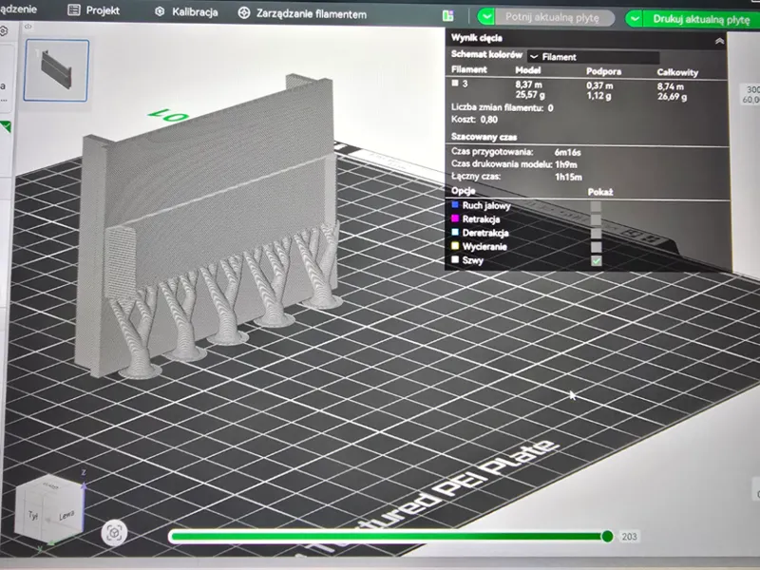This screenshot has height=570, width=760.
Task: Click the green plate layout icon
Action: [448, 16]
